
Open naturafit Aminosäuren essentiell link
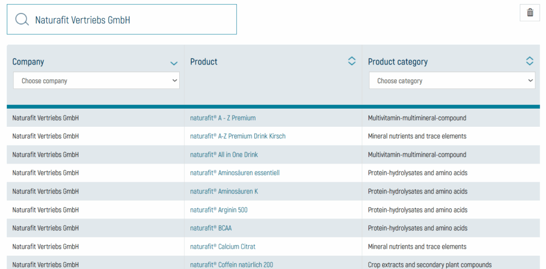click(235, 173)
